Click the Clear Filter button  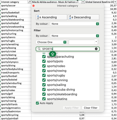click(x=91, y=108)
